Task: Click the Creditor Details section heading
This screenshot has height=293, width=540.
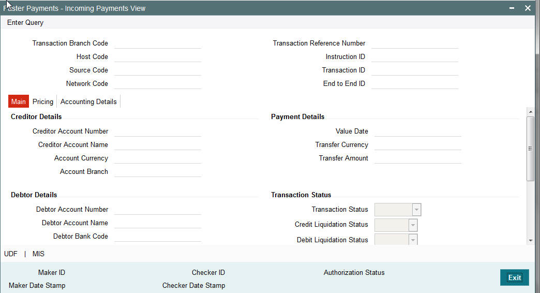Action: coord(36,117)
